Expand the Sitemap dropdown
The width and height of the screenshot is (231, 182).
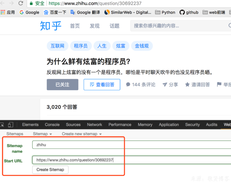point(43,134)
